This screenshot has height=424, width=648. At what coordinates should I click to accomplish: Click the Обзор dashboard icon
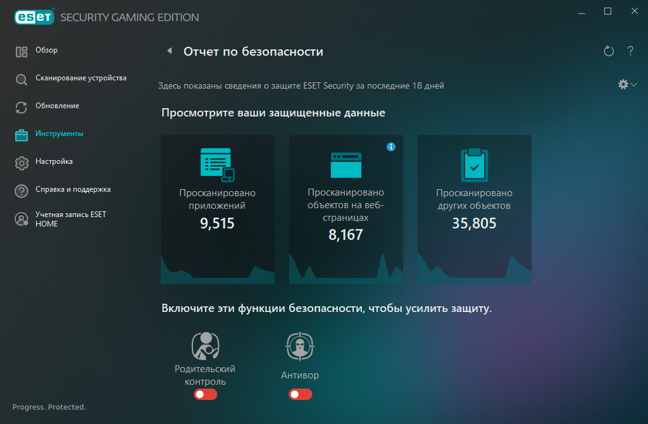pos(22,52)
